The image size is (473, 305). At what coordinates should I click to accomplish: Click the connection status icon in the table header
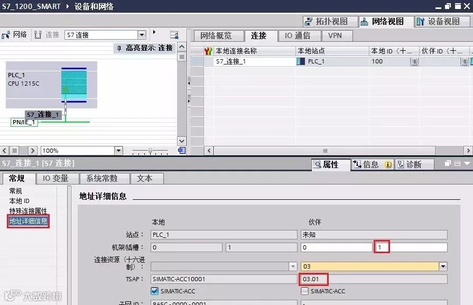tap(208, 51)
